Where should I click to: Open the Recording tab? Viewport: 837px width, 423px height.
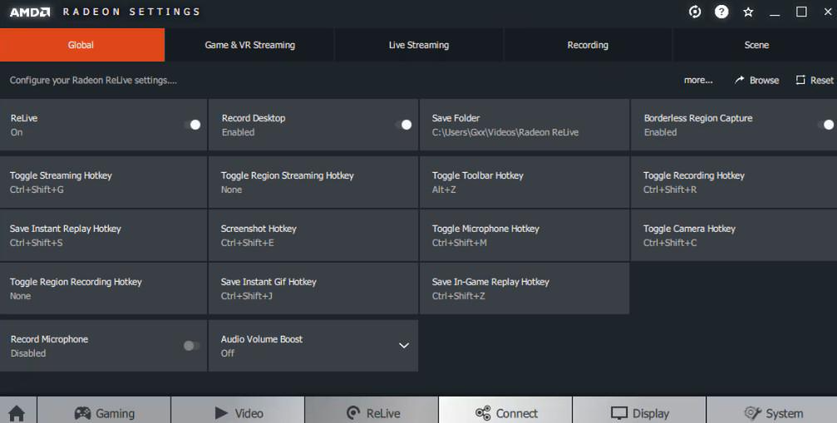[x=588, y=45]
